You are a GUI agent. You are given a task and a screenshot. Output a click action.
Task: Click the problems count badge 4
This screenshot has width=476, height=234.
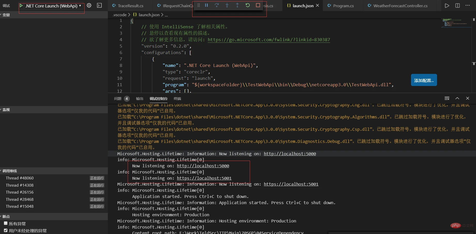point(127,99)
